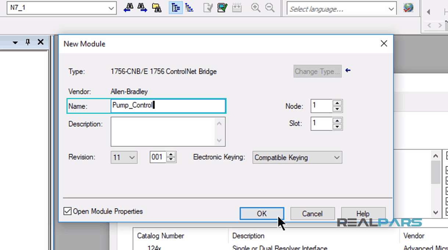Click the Description column header in module list

248,236
